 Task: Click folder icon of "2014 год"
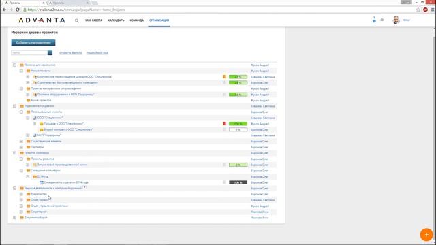35,177
